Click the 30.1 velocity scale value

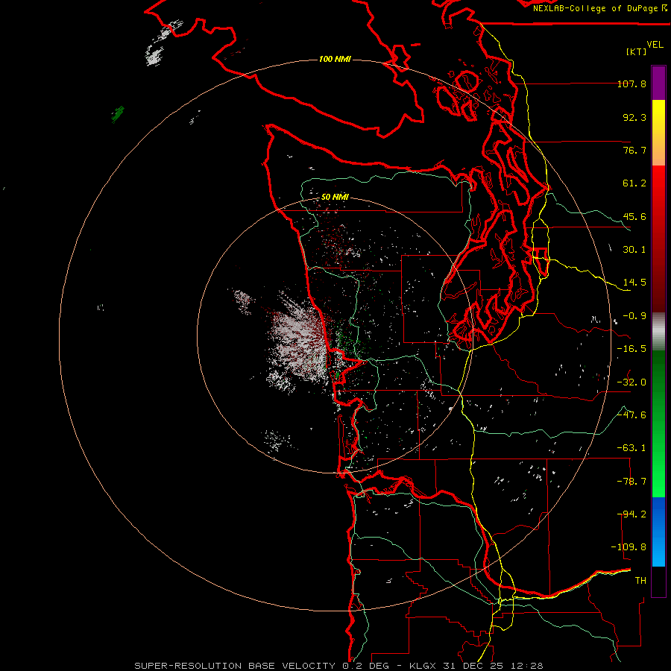[x=634, y=250]
